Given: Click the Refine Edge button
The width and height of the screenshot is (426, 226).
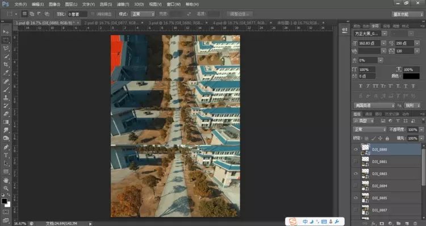Looking at the screenshot, I should (239, 14).
